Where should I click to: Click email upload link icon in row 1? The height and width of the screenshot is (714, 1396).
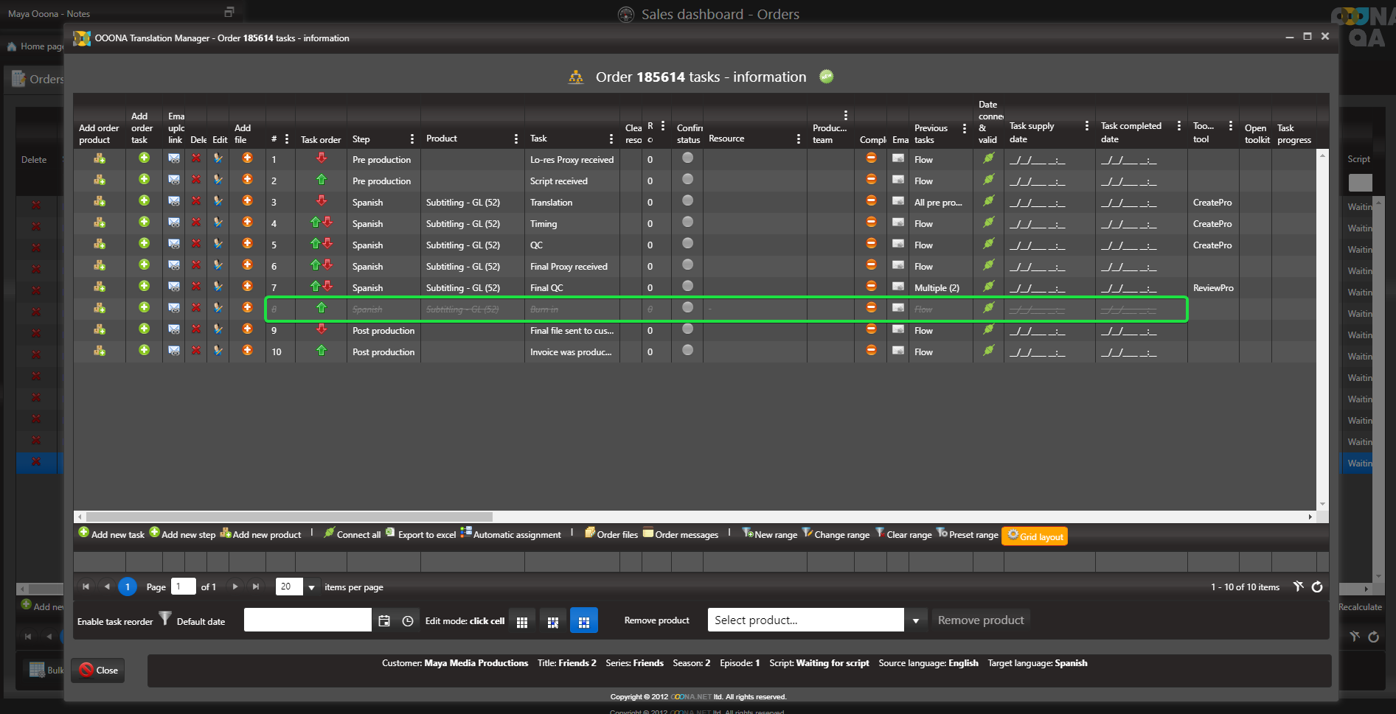[x=174, y=158]
